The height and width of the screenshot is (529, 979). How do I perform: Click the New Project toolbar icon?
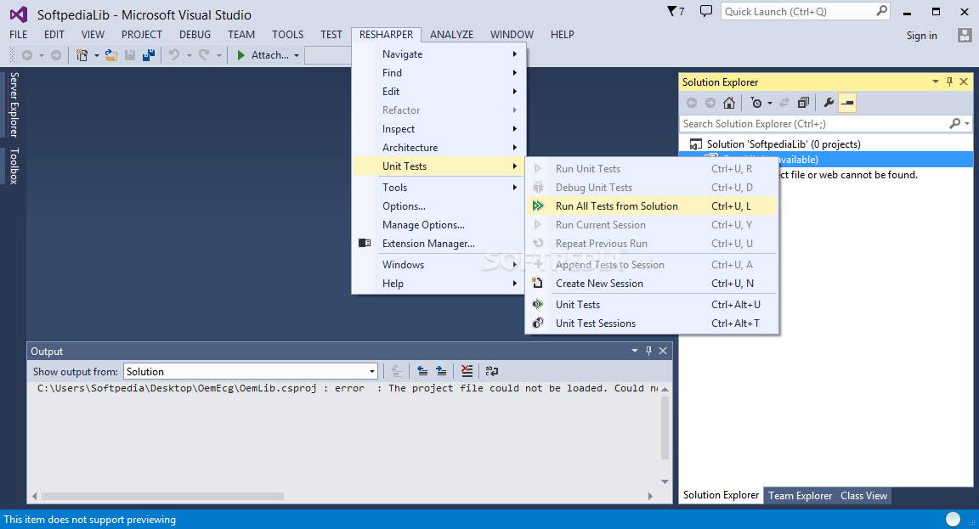[82, 55]
